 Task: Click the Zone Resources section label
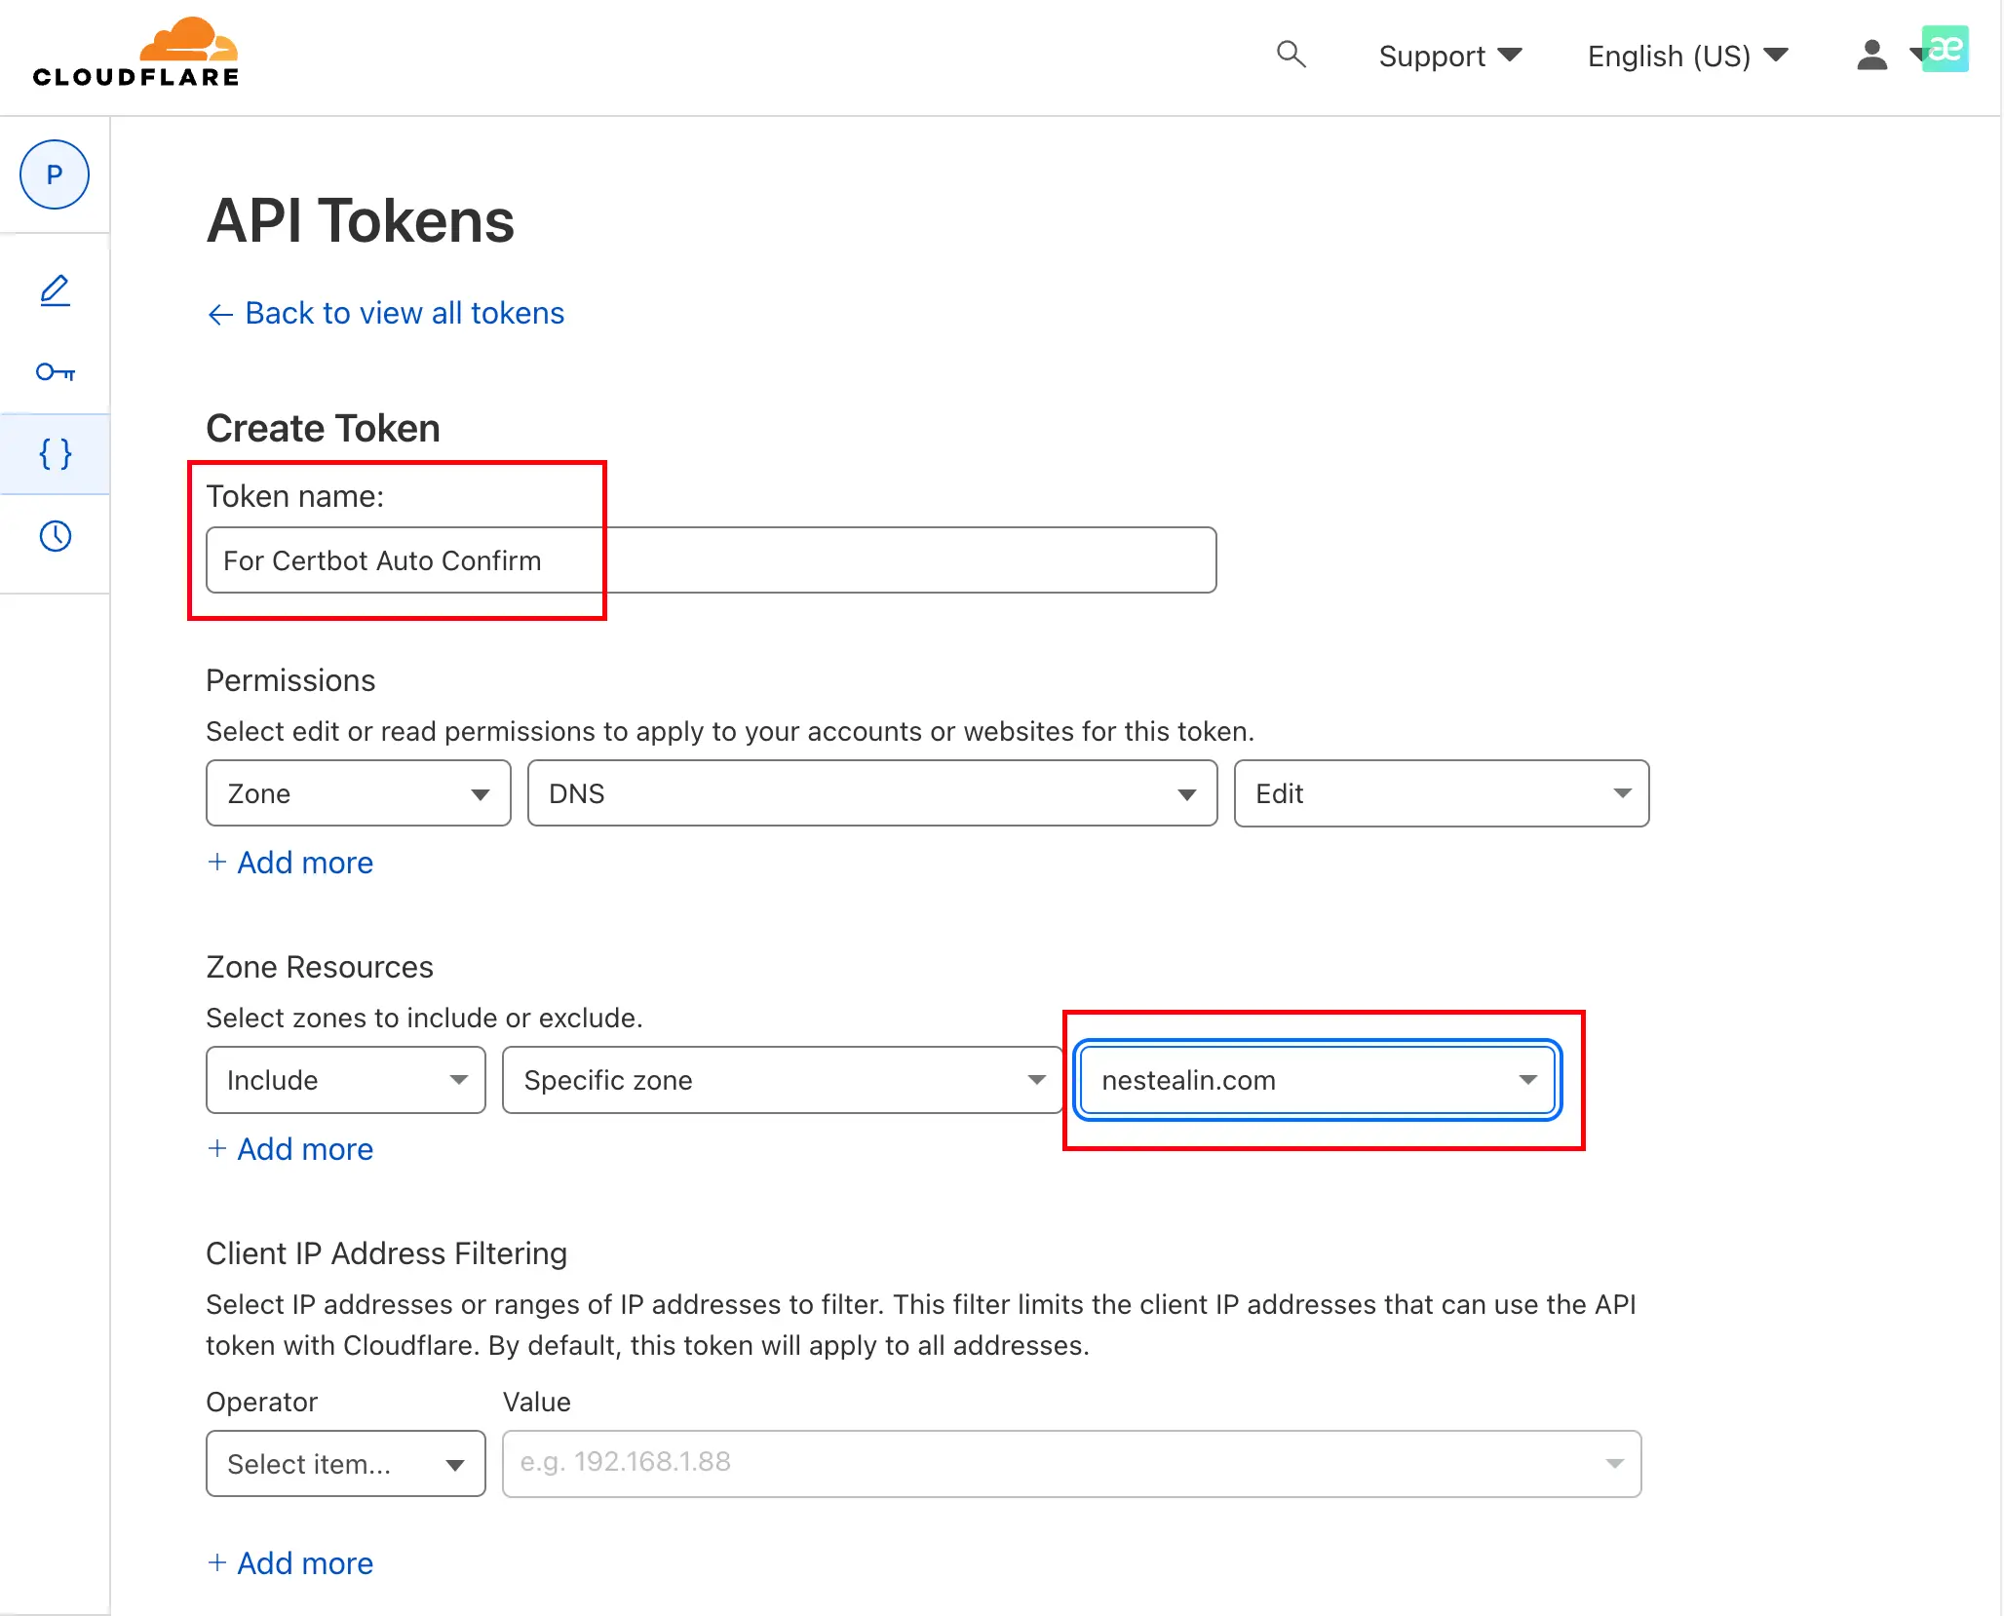[320, 967]
